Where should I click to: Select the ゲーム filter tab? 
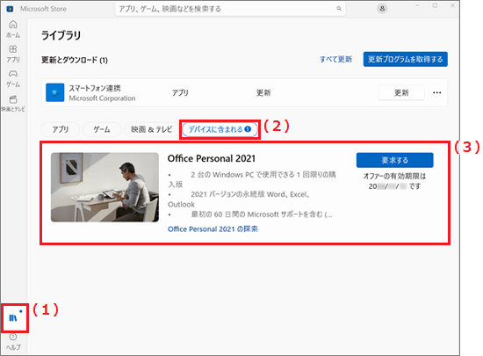(102, 129)
